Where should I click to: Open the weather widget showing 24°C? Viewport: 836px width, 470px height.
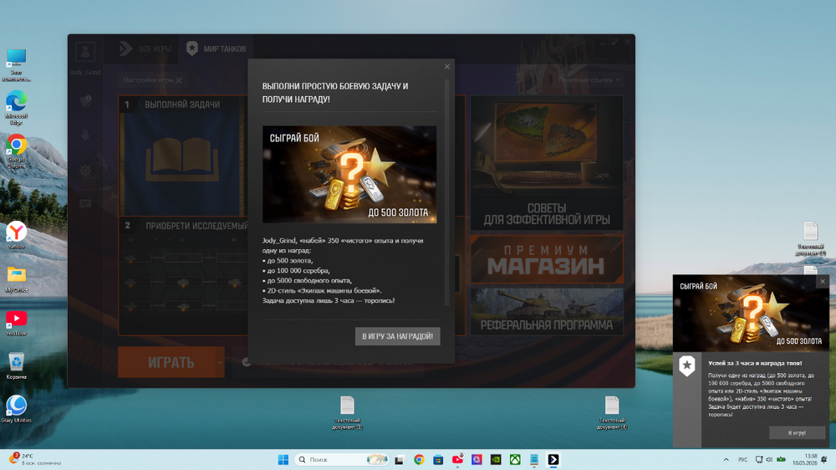[x=33, y=459]
